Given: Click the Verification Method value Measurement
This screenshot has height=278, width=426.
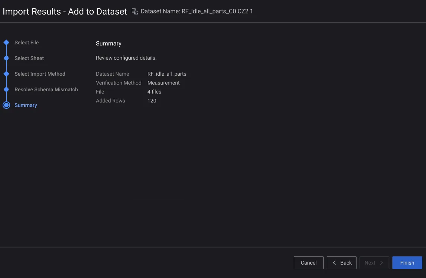Looking at the screenshot, I should tap(164, 83).
